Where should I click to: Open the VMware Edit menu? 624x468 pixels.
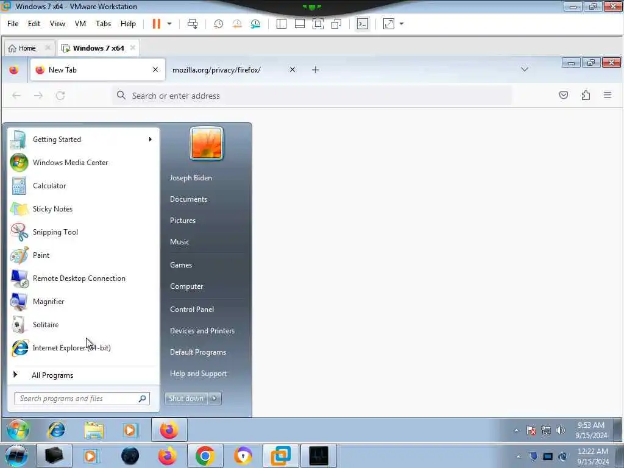coord(34,24)
